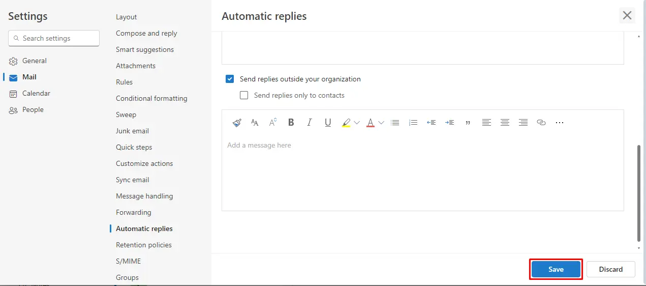
Task: Insert a numbered list
Action: (x=413, y=123)
